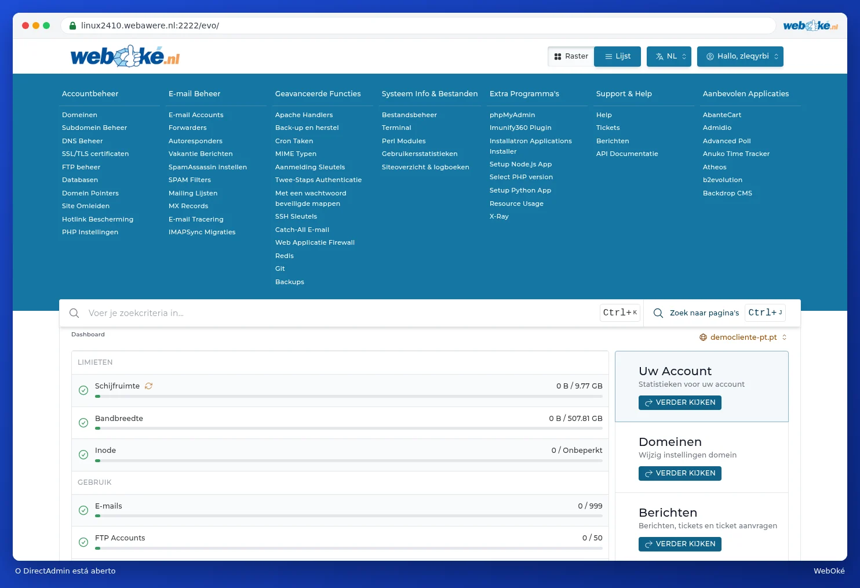Open Domeinen in Accountbeheer menu
The image size is (860, 588).
tap(79, 115)
